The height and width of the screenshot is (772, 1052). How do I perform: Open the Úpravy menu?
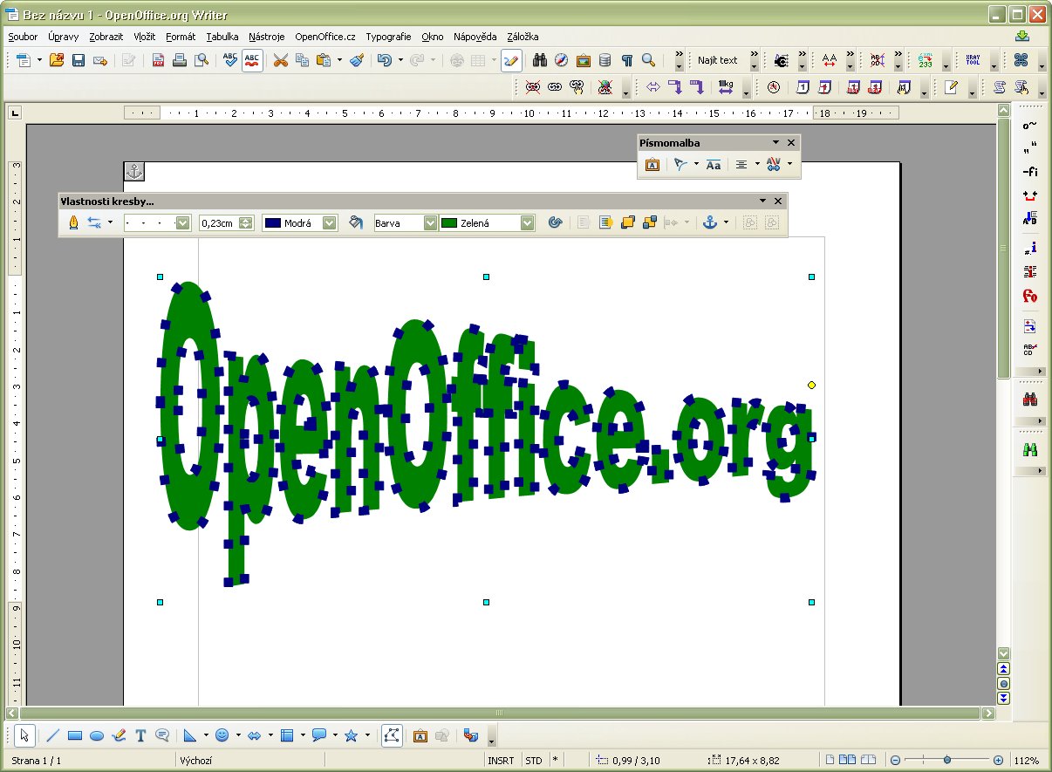64,37
